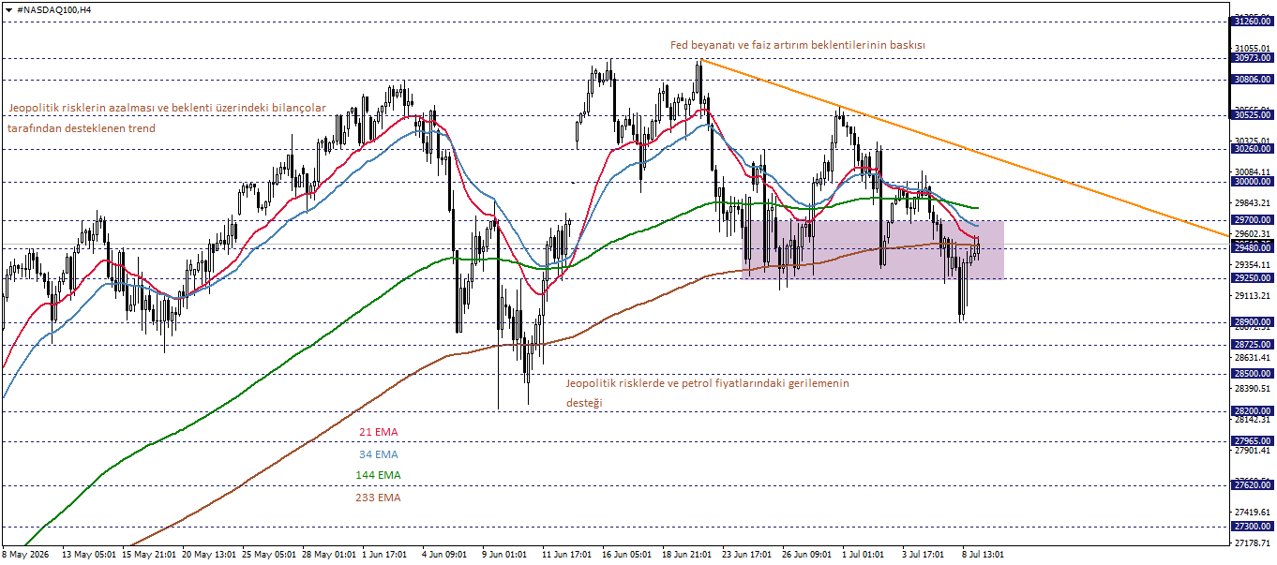The height and width of the screenshot is (565, 1277).
Task: Click the 29250.00 price level label
Action: [1253, 278]
